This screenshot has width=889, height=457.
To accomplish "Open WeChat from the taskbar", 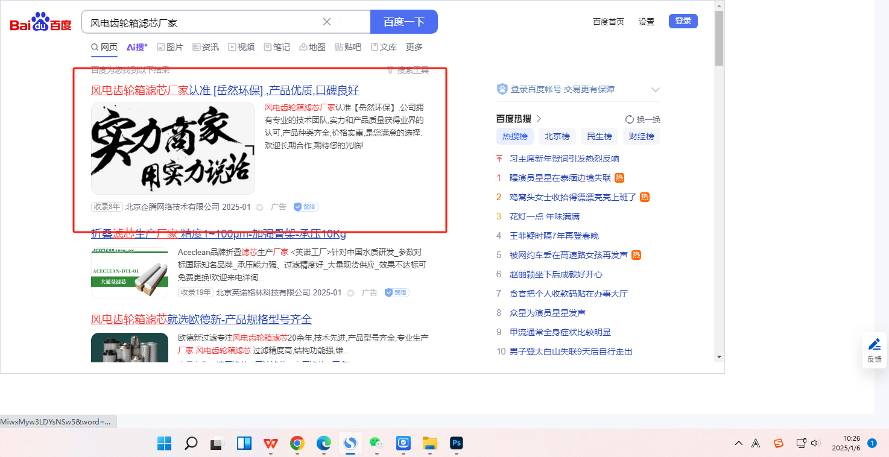I will click(x=376, y=444).
